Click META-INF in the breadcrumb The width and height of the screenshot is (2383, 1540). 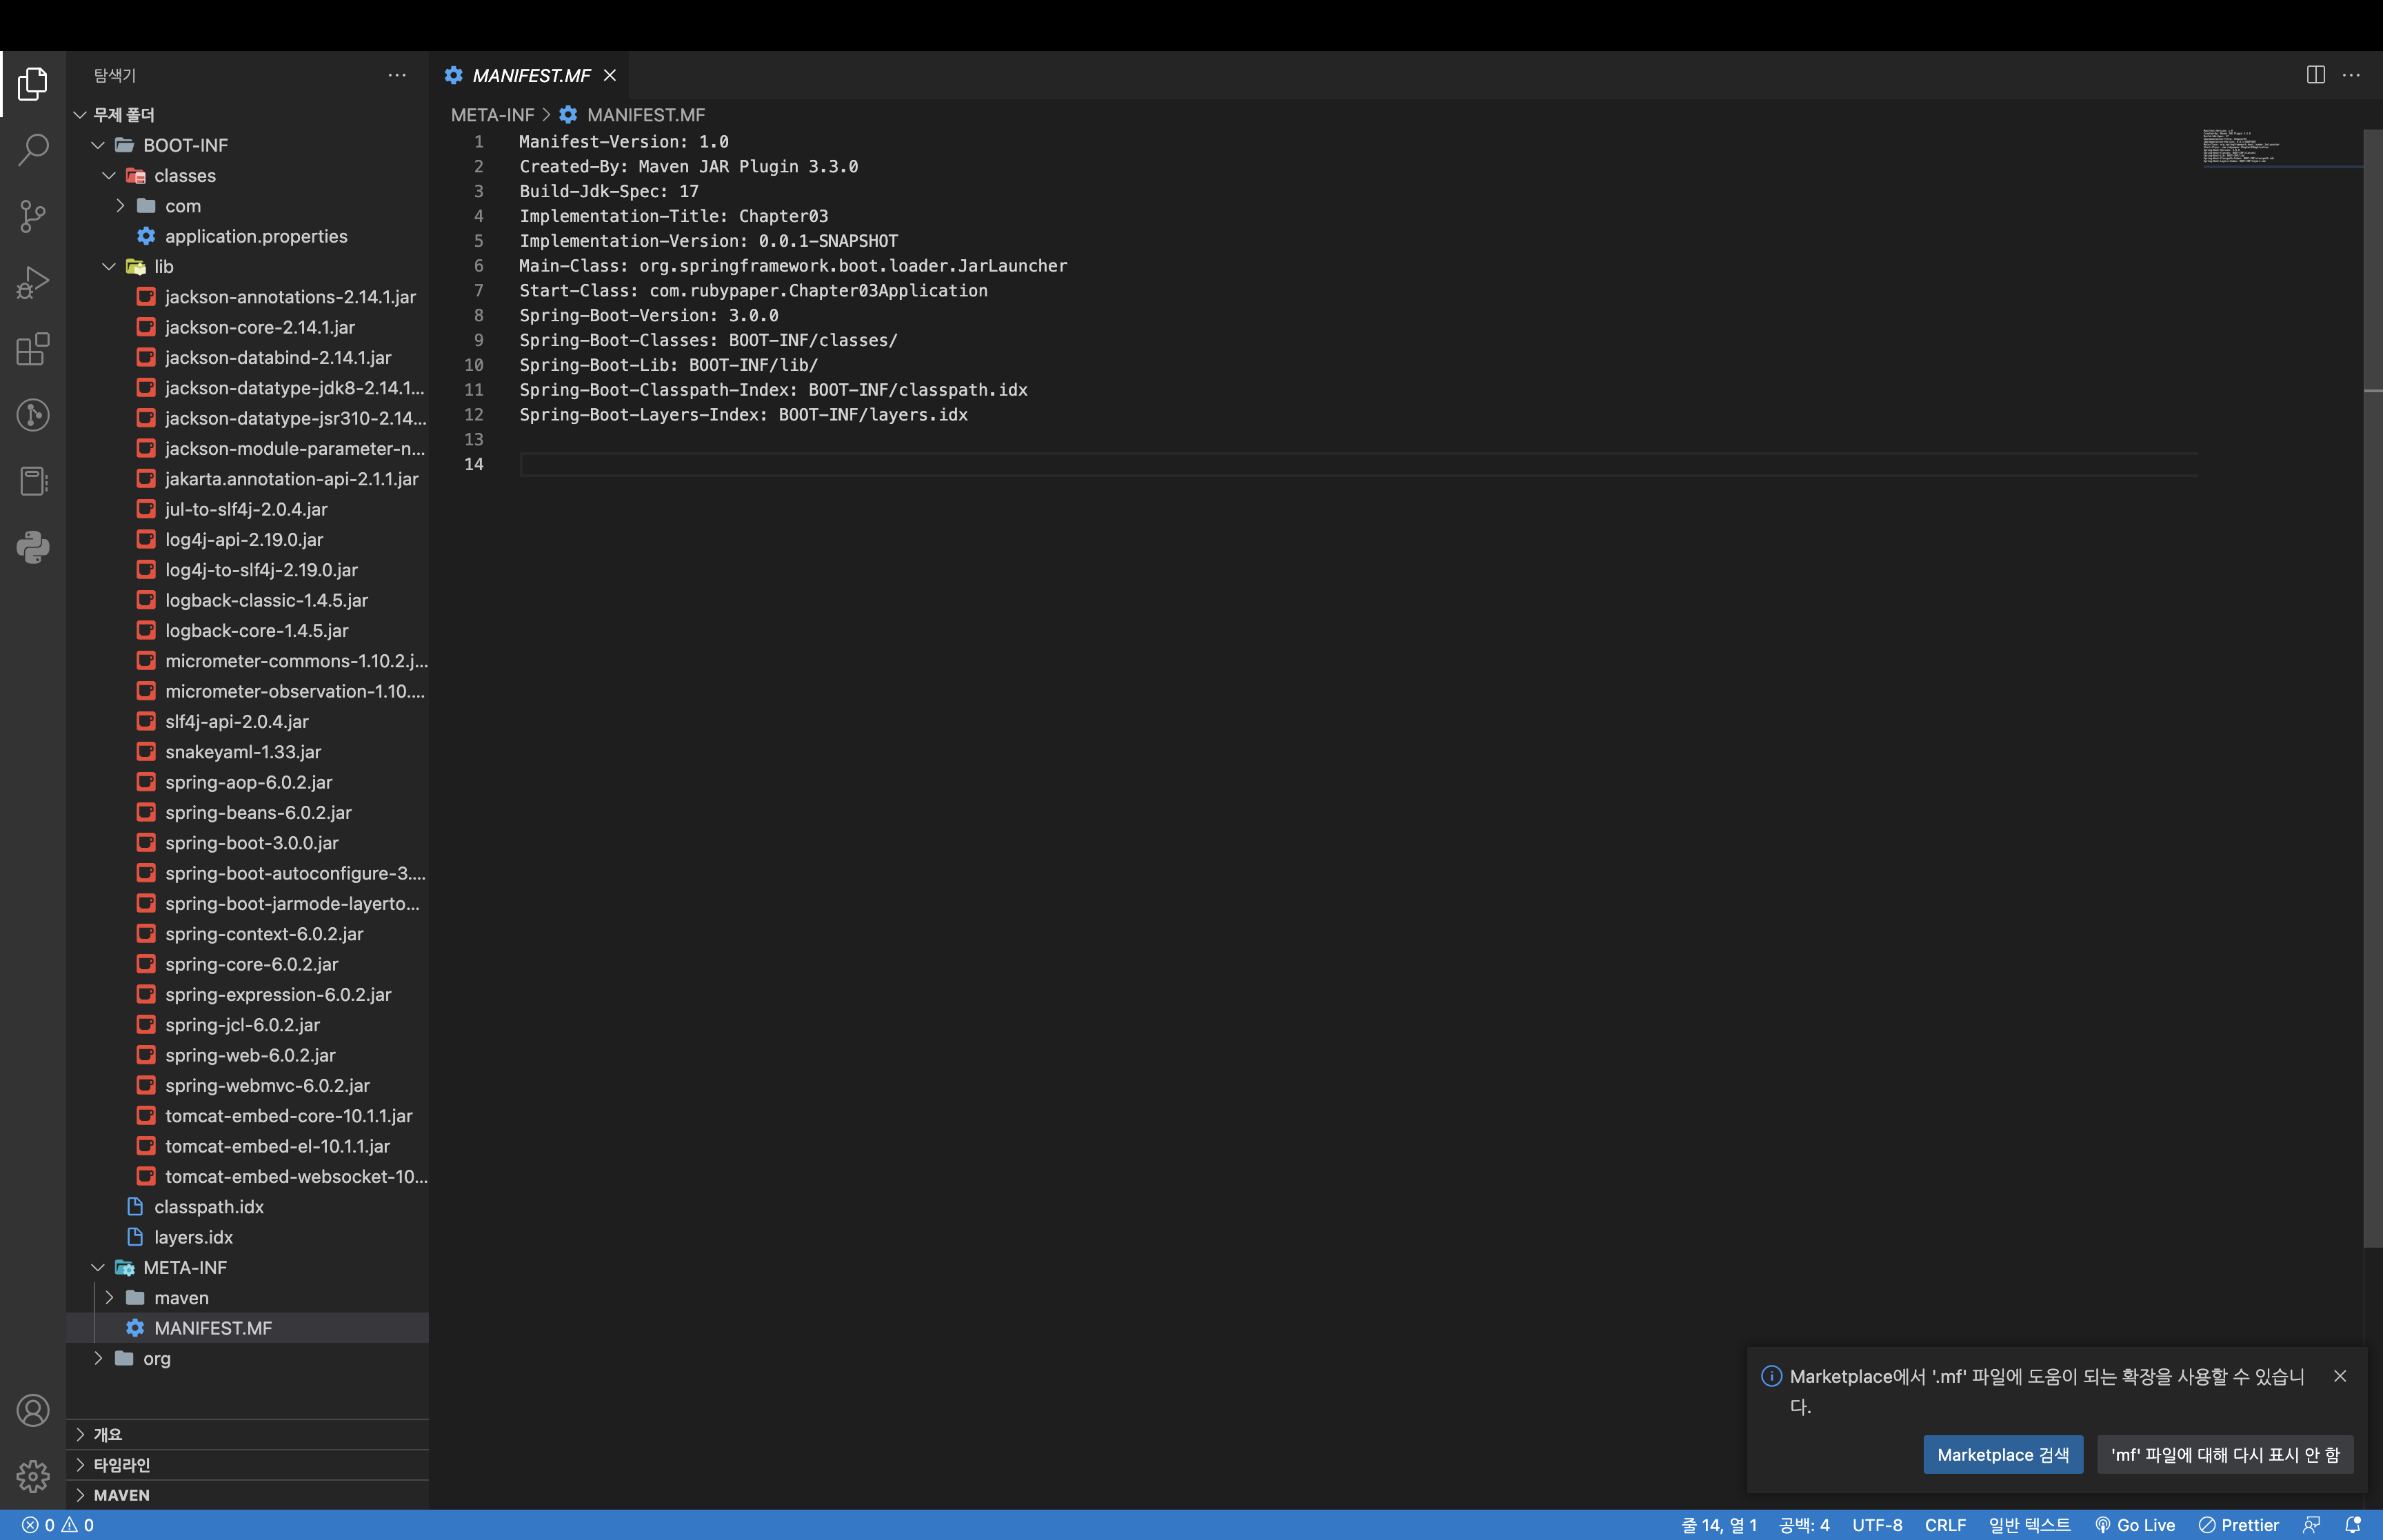pos(492,115)
